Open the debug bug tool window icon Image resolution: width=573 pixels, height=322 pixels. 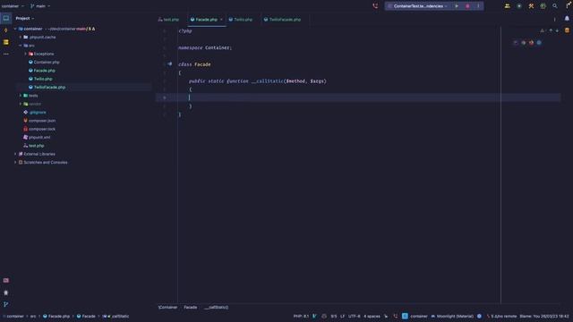[6, 292]
